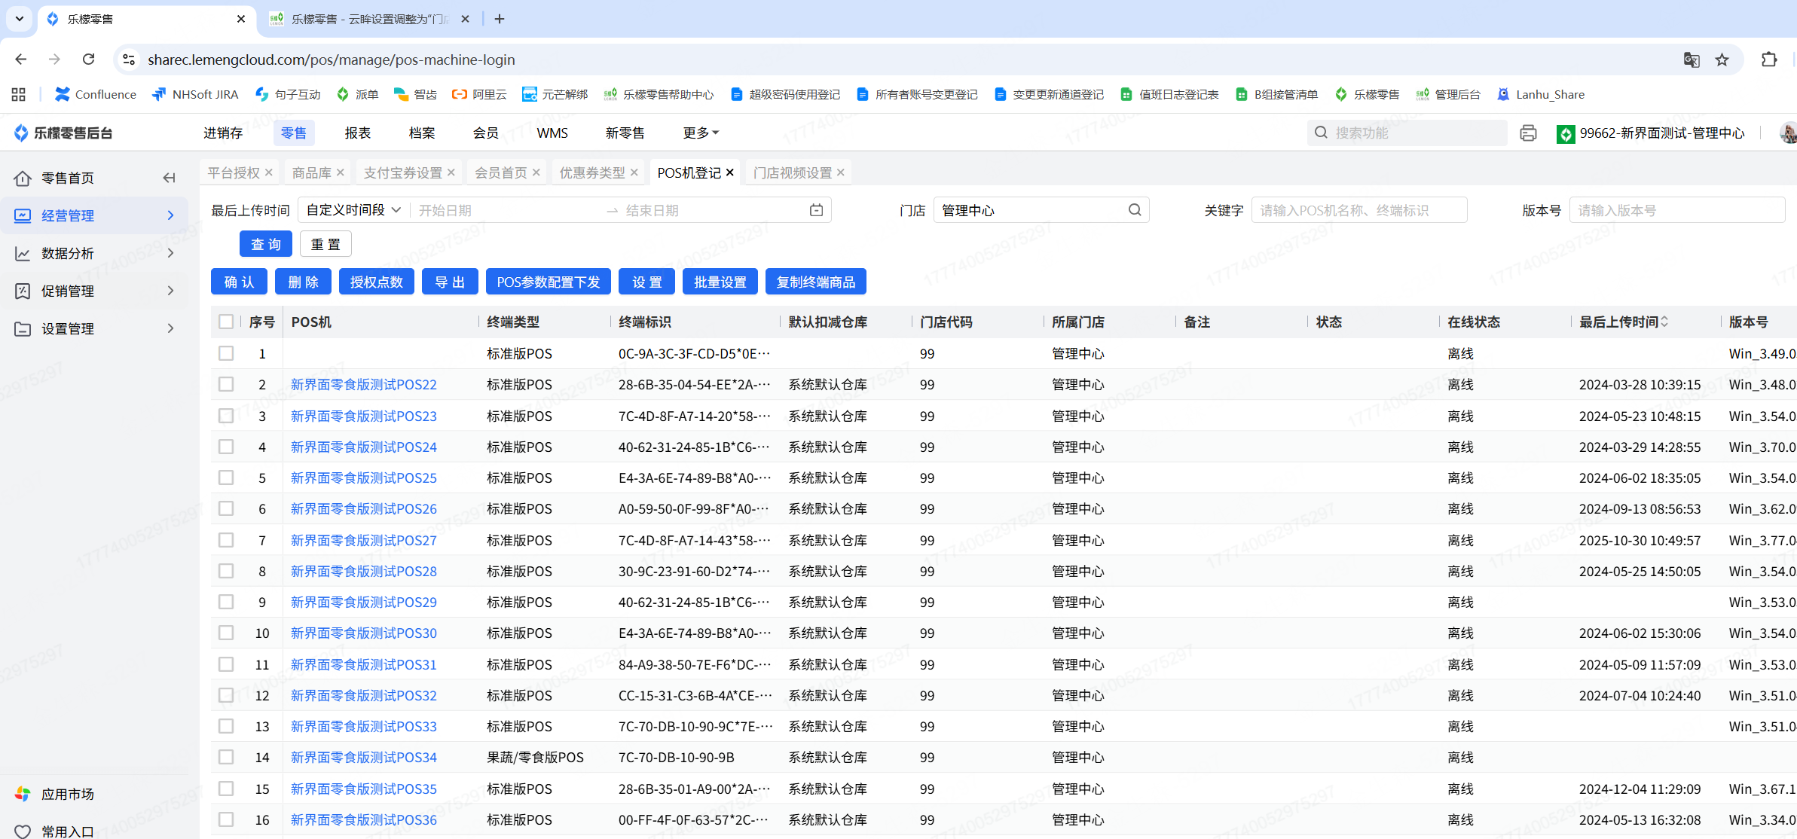Screen dimensions: 1797x839
Task: Click the printer icon in header
Action: (x=1528, y=133)
